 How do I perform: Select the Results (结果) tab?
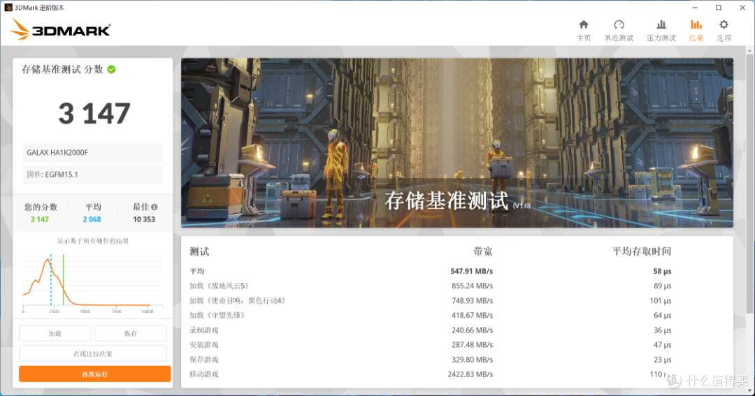696,31
